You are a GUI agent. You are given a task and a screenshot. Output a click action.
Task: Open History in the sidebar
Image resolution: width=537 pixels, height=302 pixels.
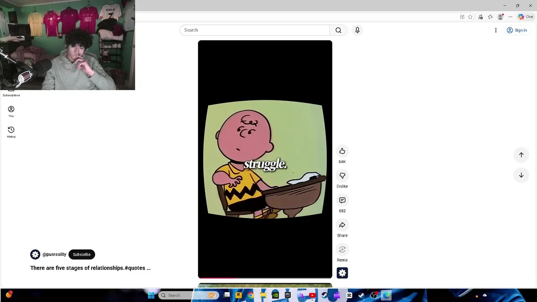pos(11,132)
